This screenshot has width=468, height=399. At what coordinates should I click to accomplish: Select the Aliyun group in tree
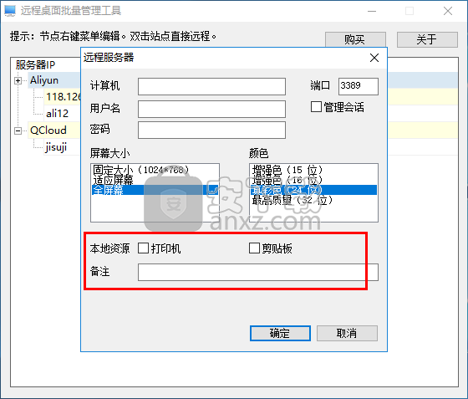pos(44,80)
